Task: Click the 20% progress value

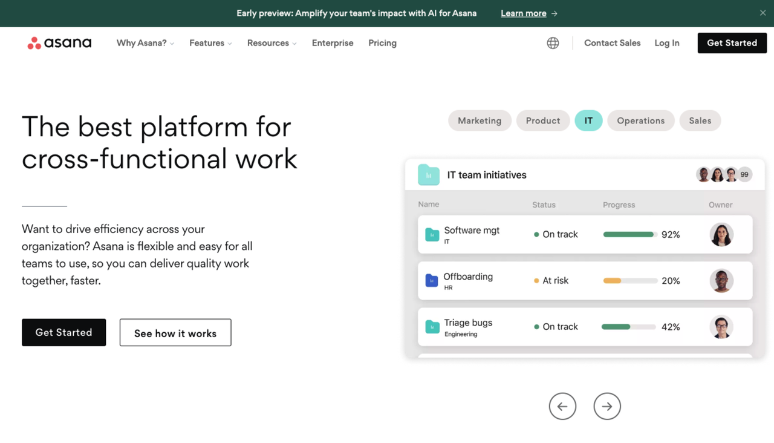Action: click(671, 281)
